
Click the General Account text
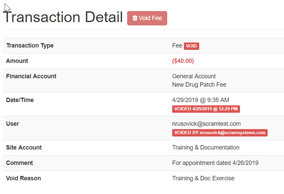point(194,76)
